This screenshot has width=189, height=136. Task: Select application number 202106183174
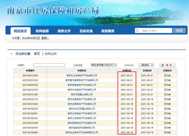pos(30,99)
